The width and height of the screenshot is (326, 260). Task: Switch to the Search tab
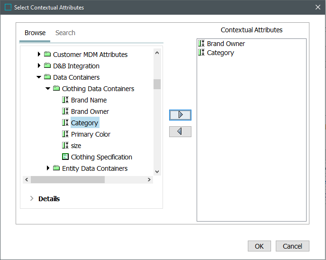pos(65,33)
